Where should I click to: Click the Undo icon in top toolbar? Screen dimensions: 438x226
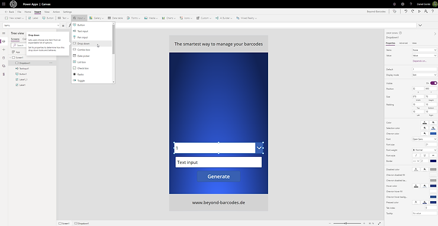pyautogui.click(x=405, y=11)
